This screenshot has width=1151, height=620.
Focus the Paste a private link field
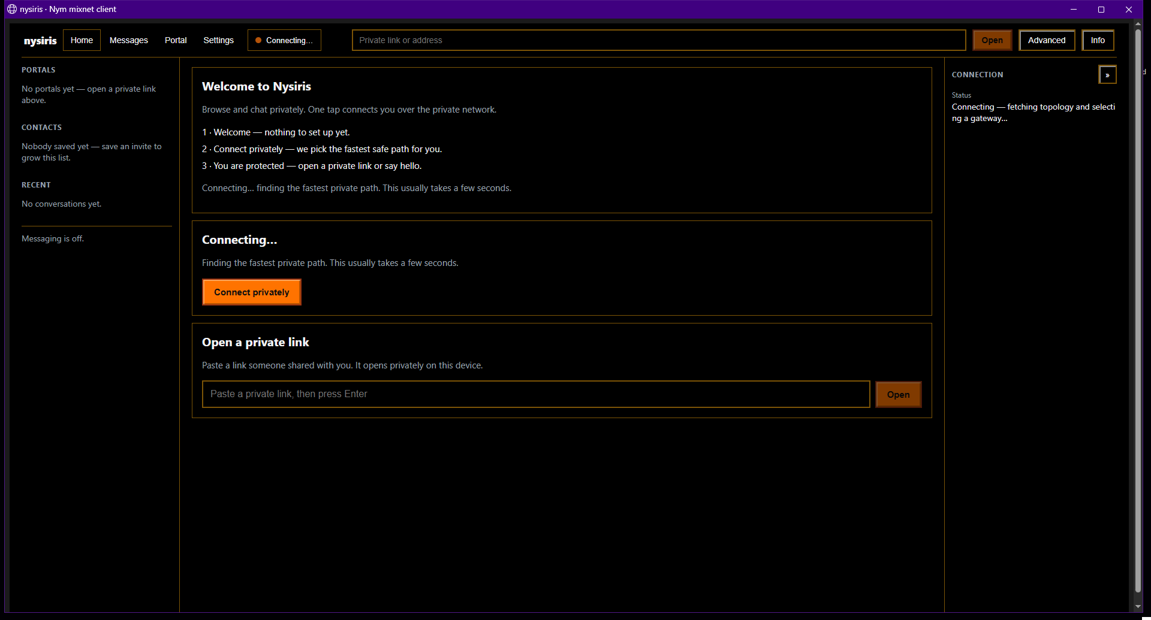point(536,394)
